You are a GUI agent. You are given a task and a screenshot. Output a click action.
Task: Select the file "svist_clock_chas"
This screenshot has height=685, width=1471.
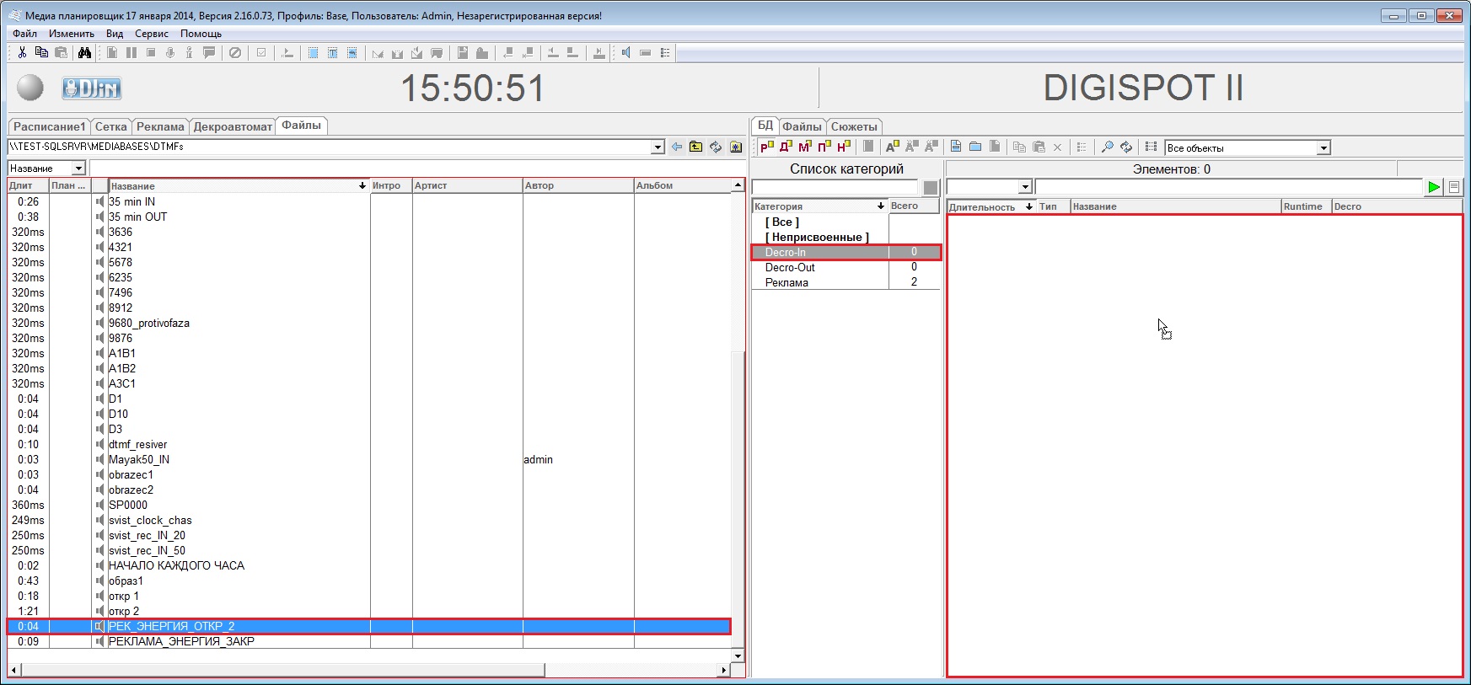tap(150, 520)
